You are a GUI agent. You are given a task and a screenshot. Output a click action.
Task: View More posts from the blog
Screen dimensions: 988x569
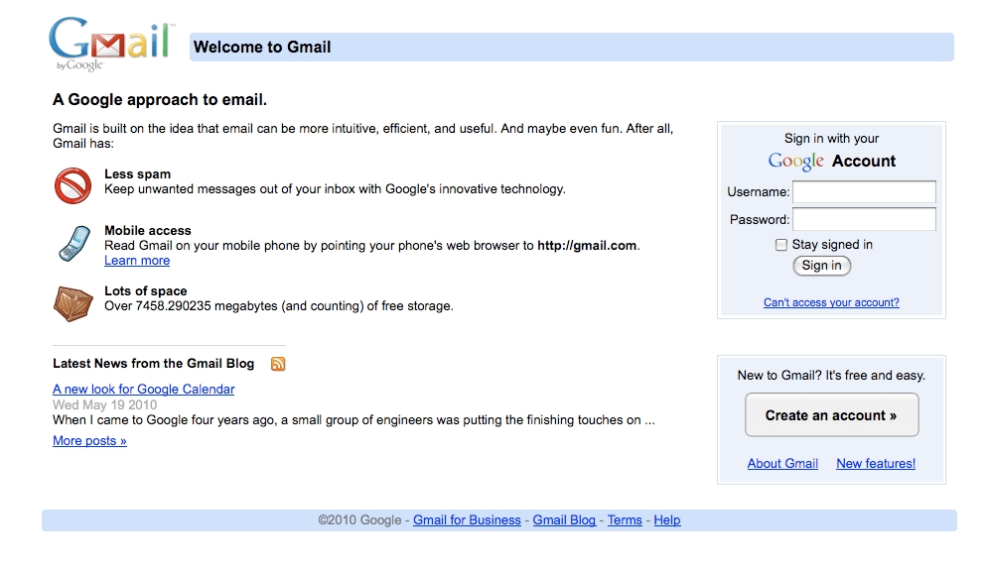89,441
